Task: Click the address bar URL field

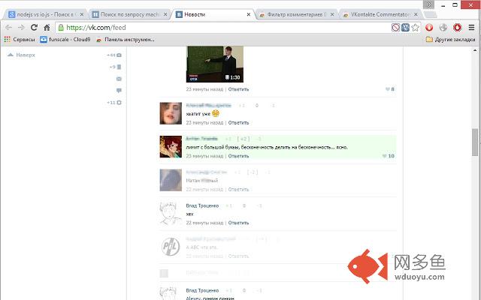Action: (x=224, y=28)
